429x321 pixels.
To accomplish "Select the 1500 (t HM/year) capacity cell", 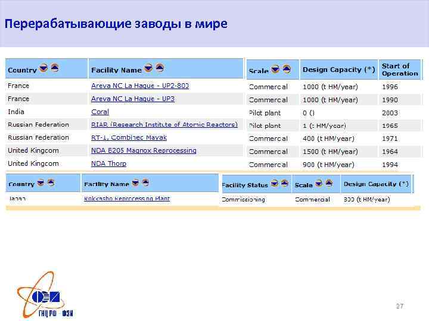I will pyautogui.click(x=330, y=152).
